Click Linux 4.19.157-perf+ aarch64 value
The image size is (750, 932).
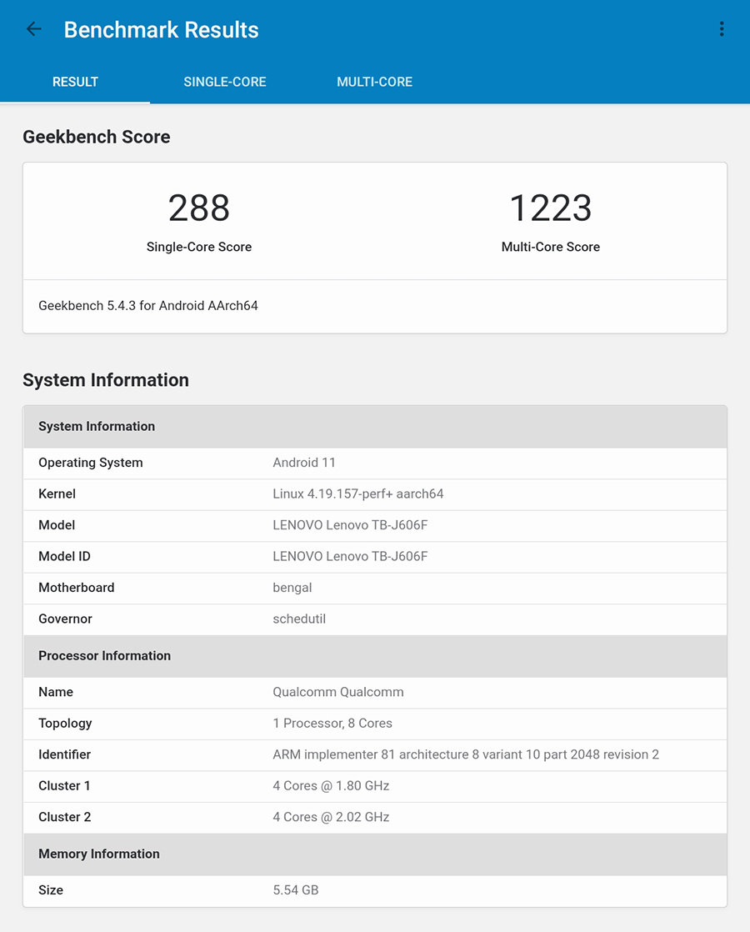tap(357, 494)
